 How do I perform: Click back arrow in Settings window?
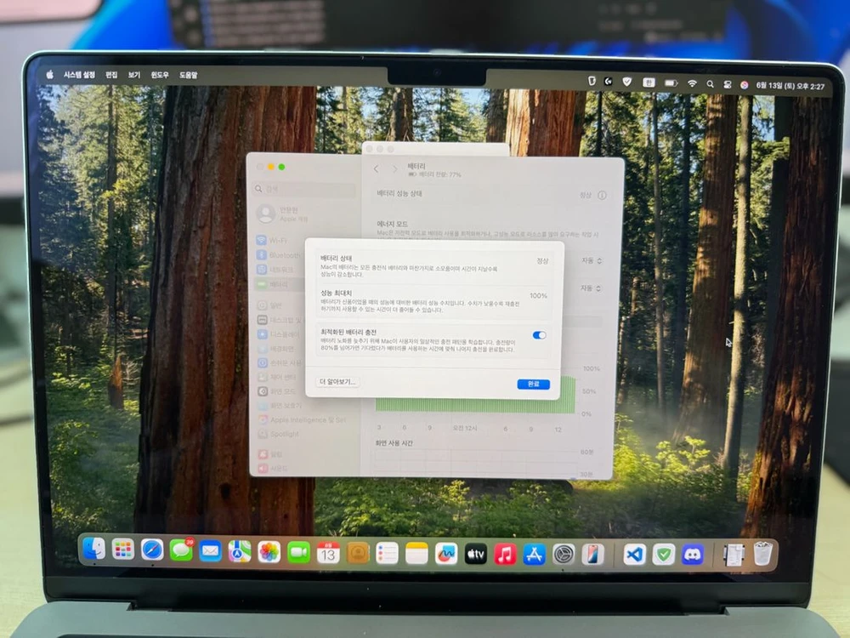click(377, 169)
